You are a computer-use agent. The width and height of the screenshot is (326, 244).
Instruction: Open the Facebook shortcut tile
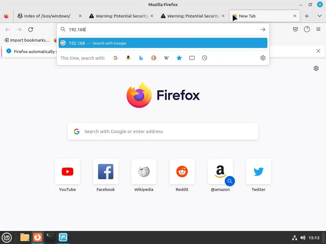coord(106,172)
